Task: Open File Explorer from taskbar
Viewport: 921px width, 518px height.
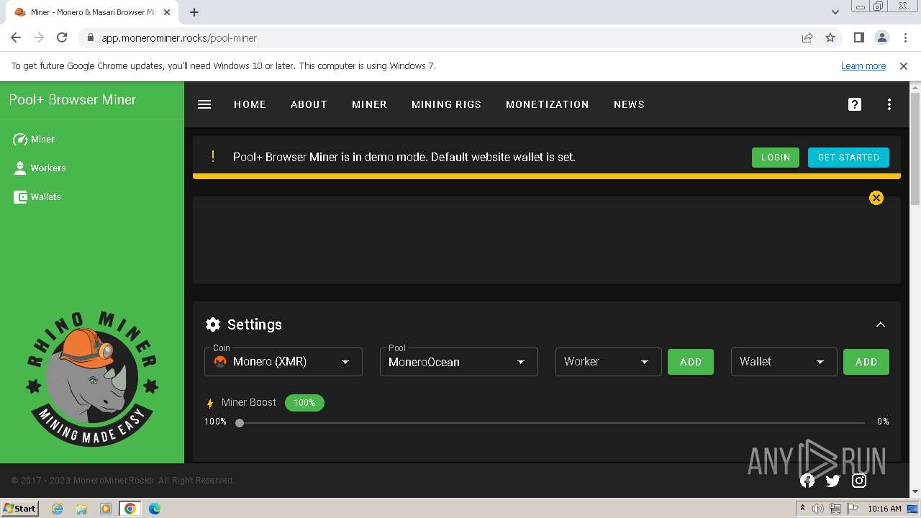Action: tap(81, 509)
